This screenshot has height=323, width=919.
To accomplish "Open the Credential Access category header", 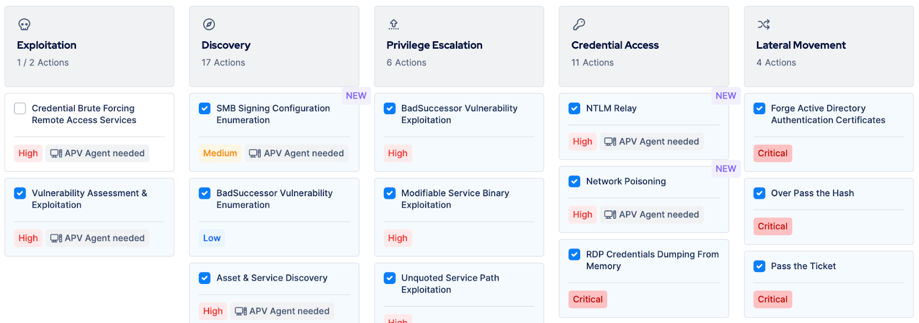I will pyautogui.click(x=615, y=45).
